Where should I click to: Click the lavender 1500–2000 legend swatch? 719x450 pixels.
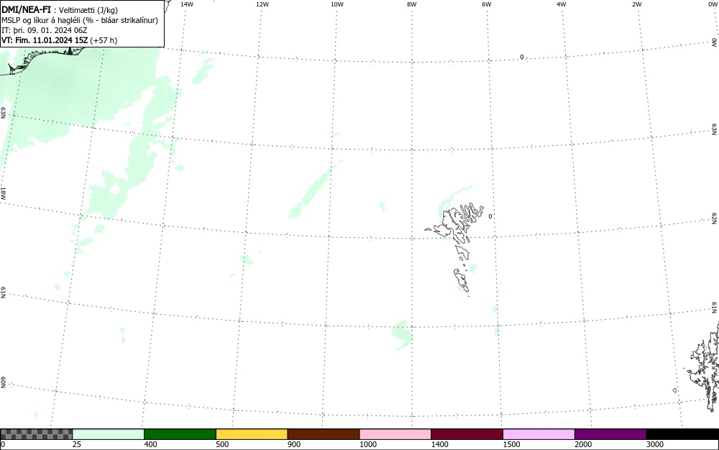[539, 434]
